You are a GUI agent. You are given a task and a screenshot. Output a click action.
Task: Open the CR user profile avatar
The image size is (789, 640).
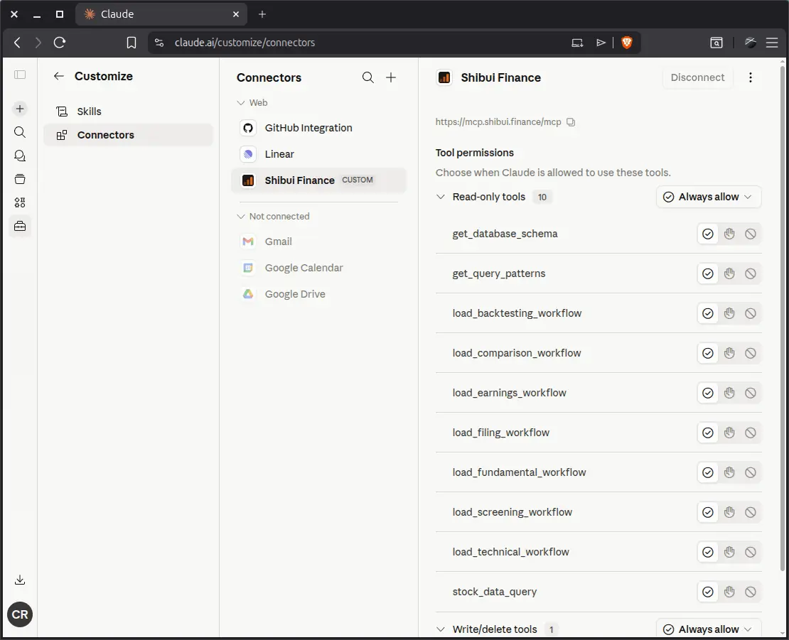[20, 614]
